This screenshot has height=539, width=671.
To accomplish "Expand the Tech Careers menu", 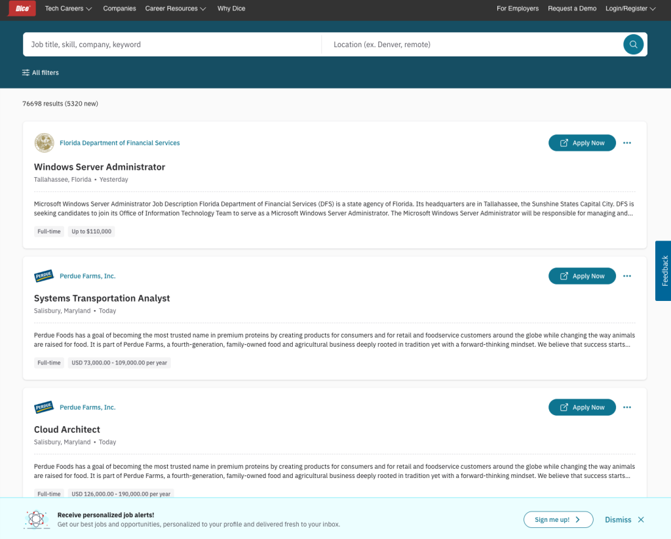I will [68, 9].
